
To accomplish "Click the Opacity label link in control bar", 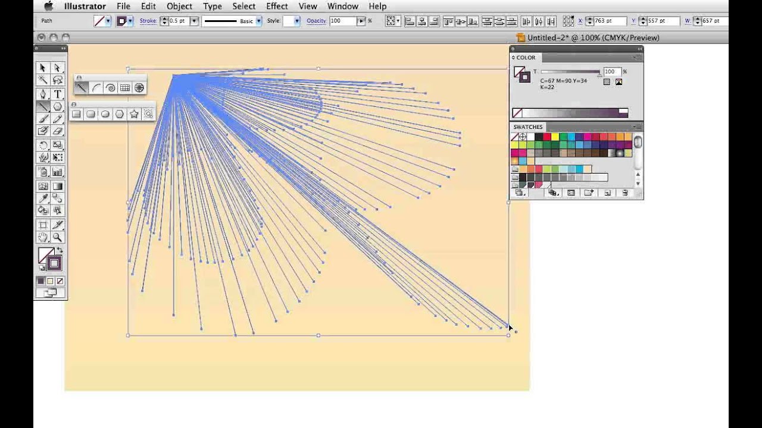I will pos(316,21).
